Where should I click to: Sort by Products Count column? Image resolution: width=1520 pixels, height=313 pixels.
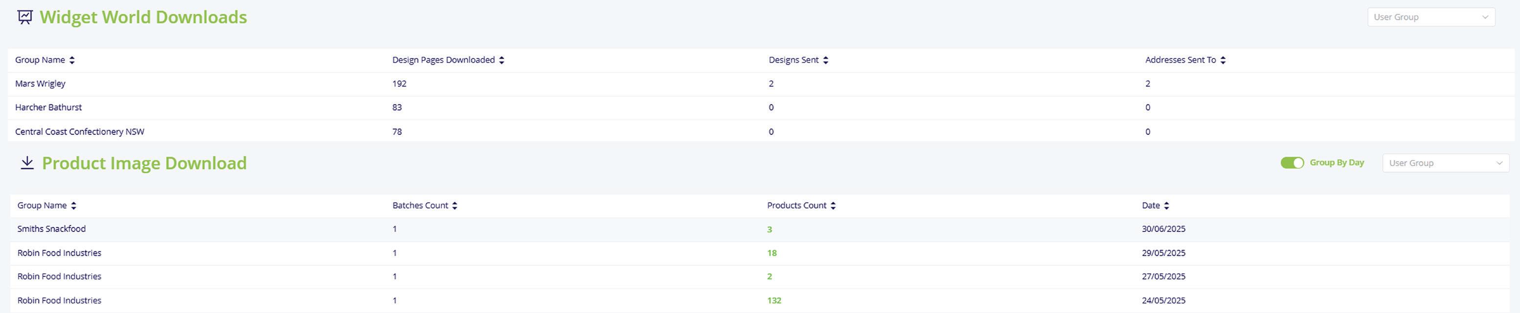(833, 206)
